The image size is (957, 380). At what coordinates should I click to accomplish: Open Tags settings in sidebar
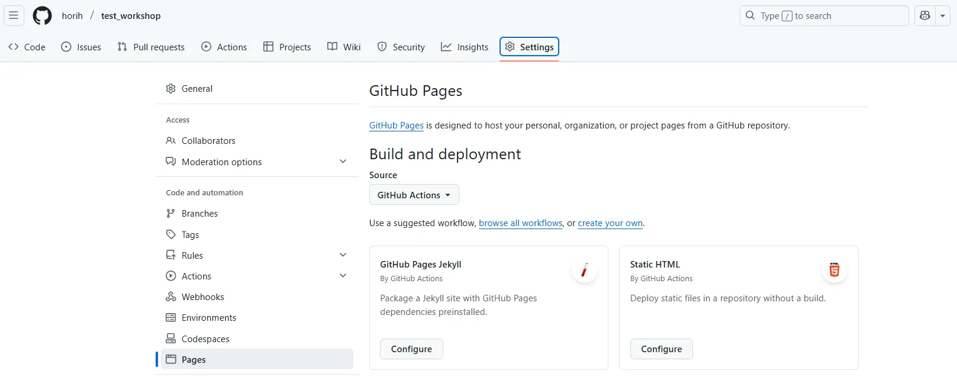[190, 235]
